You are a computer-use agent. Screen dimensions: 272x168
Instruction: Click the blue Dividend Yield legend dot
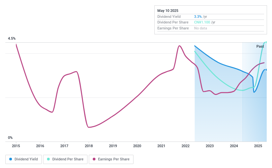(11, 159)
